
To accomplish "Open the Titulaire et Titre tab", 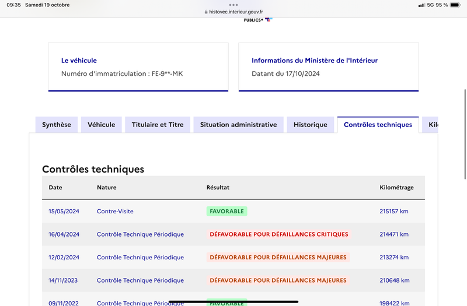I will click(x=158, y=125).
